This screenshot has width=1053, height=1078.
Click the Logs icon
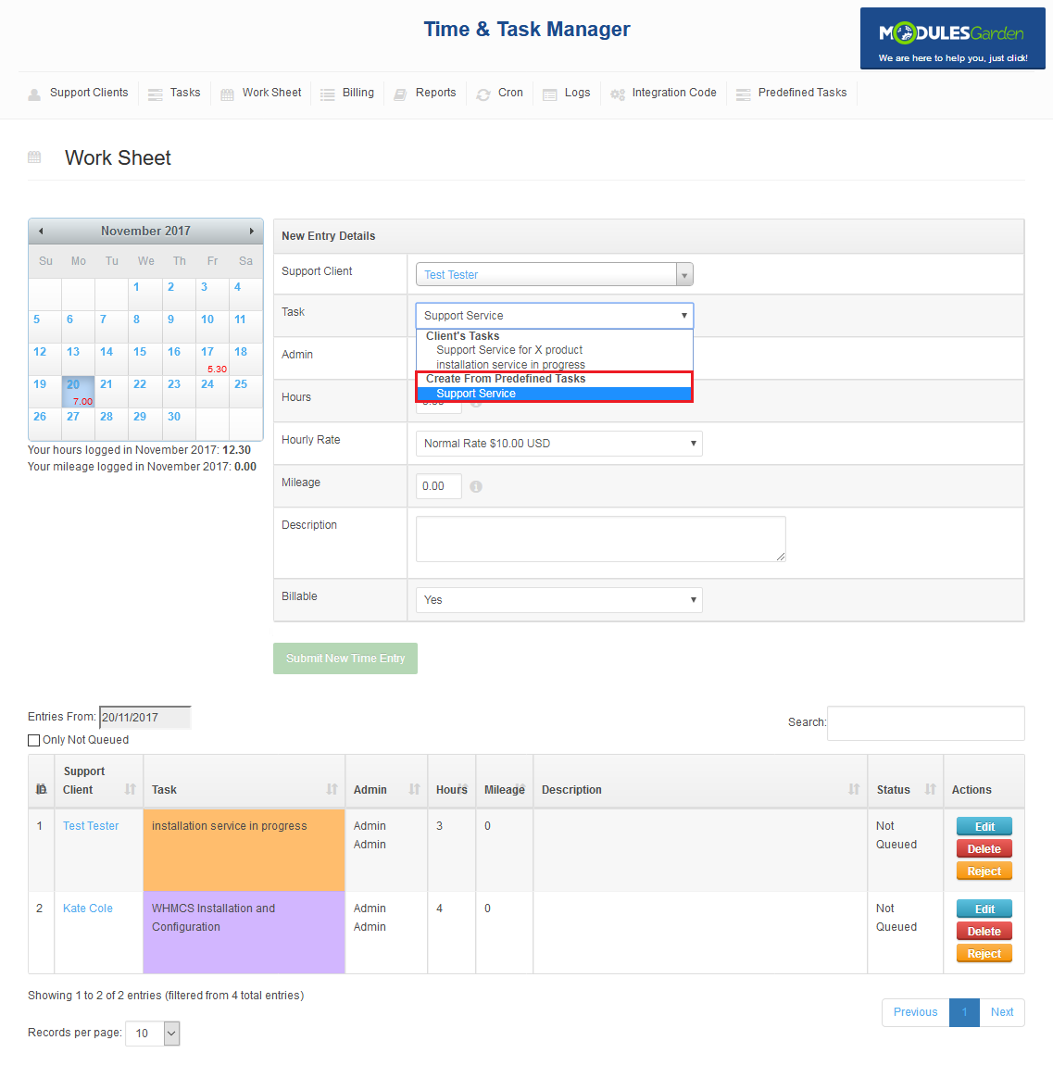550,94
